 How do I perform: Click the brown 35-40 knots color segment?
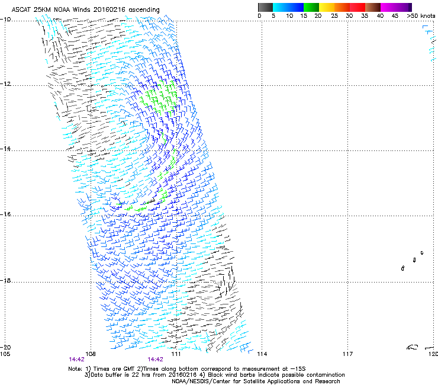click(373, 7)
